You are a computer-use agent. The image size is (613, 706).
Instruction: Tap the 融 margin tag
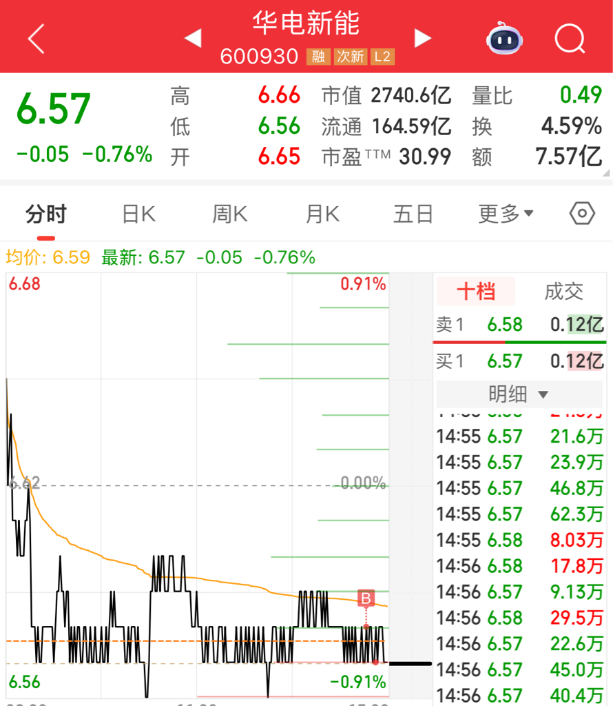(x=318, y=57)
